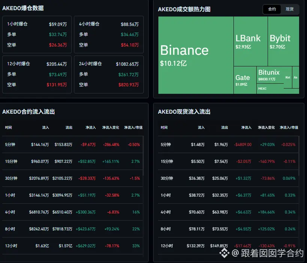Image resolution: width=307 pixels, height=263 pixels.
Task: Open the 24小时爆仓 liquidation card
Action: [x=109, y=74]
